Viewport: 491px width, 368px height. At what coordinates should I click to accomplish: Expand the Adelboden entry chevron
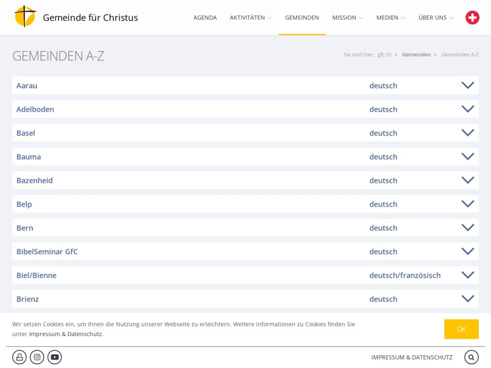coord(467,109)
